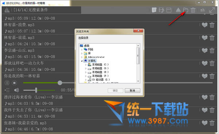Expand the 本地磁盘 (D:) node arrow

(86, 68)
